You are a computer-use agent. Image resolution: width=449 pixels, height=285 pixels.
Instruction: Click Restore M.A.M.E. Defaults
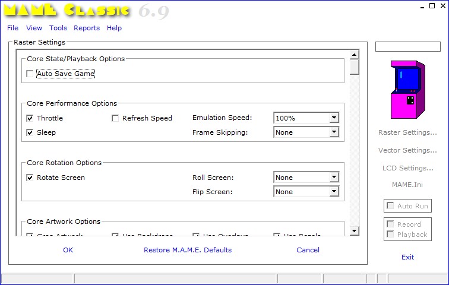click(188, 250)
